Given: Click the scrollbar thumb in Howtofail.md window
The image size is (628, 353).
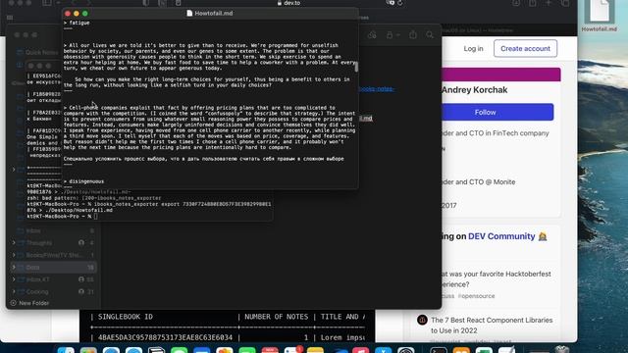Looking at the screenshot, I should 356,67.
